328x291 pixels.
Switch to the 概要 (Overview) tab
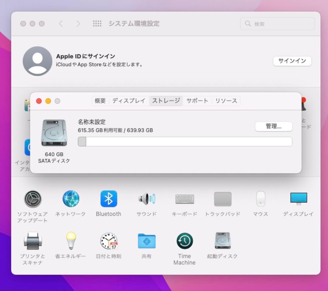point(100,101)
